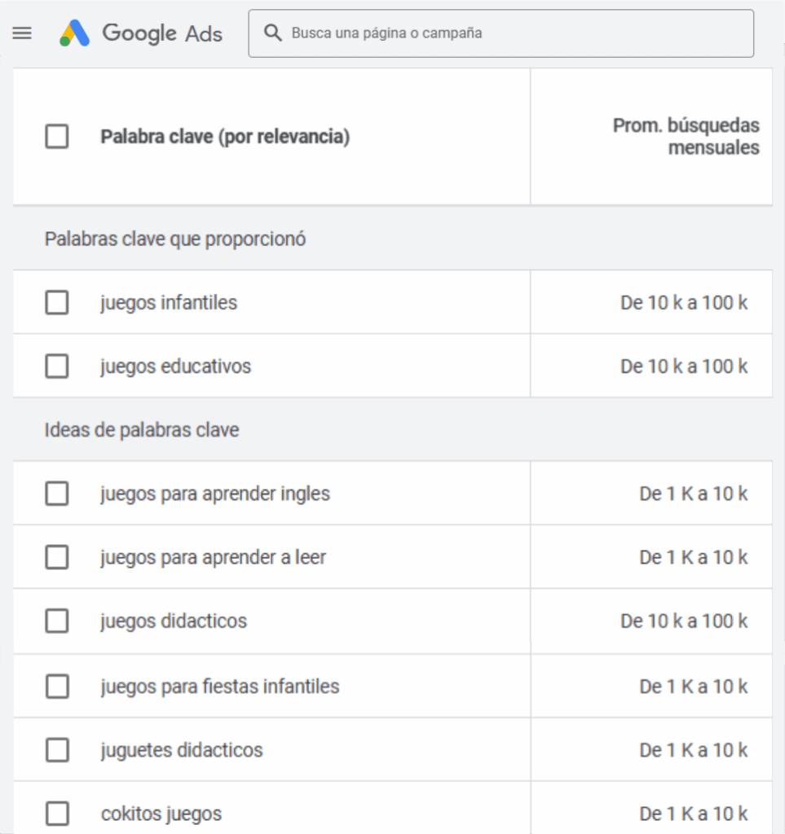Enable the juegos didacticos checkbox

tap(57, 621)
